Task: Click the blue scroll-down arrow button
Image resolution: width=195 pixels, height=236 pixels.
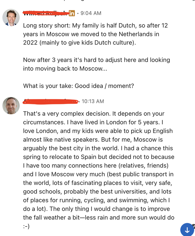Action: [187, 230]
